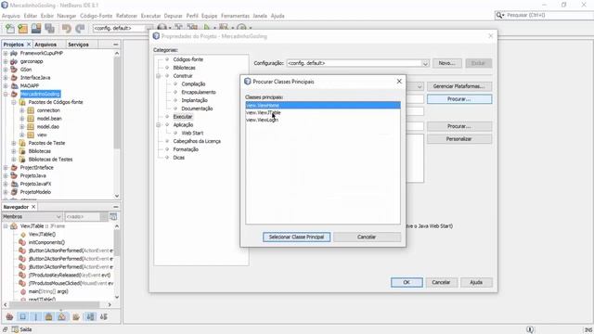Click the New File toolbar icon

[10, 29]
